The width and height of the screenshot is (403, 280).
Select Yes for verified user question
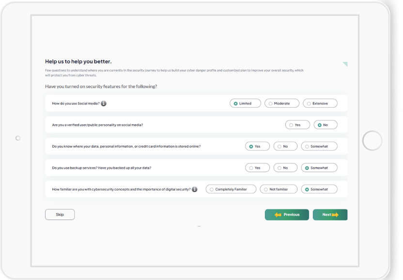(x=294, y=125)
